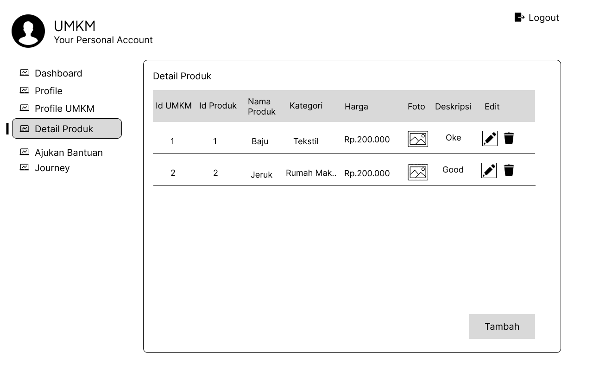
Task: Click the UMKM account name heading
Action: pos(75,26)
